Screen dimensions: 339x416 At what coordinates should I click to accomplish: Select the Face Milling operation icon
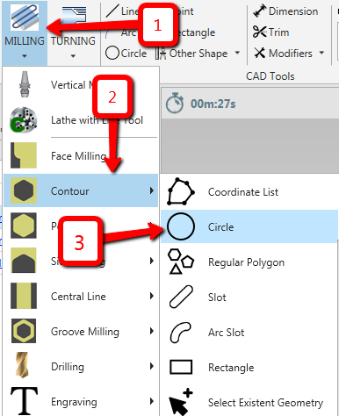(24, 155)
